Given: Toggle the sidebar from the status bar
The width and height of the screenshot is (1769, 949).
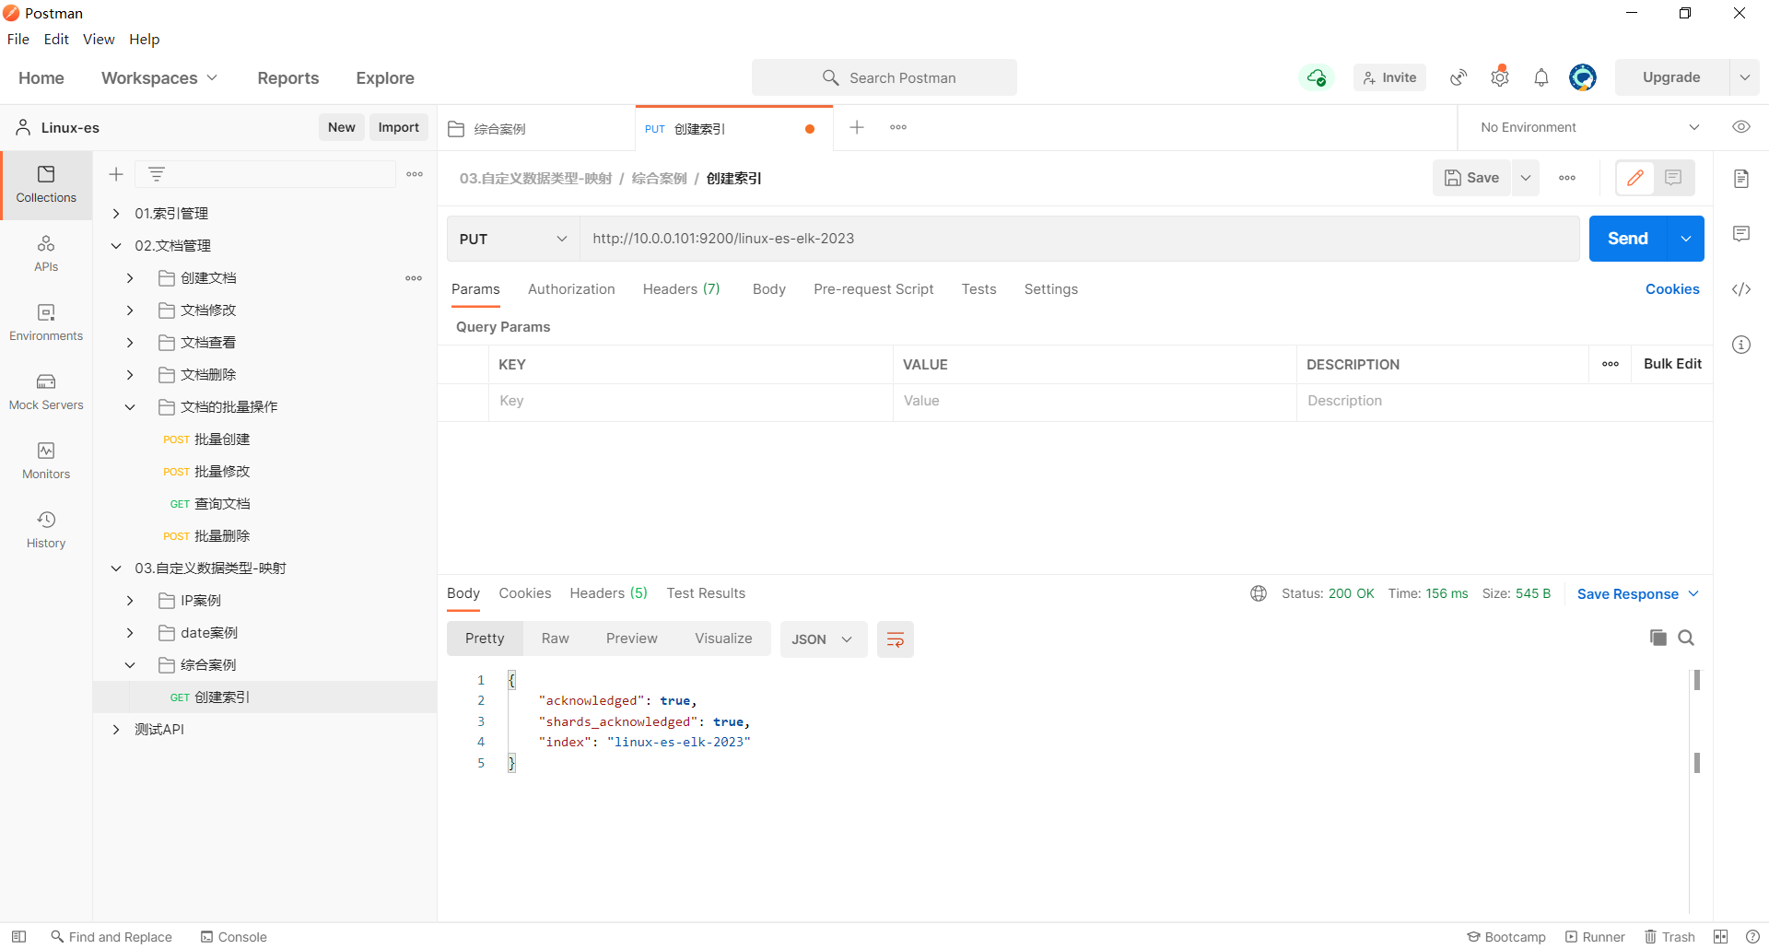Looking at the screenshot, I should click(x=18, y=937).
